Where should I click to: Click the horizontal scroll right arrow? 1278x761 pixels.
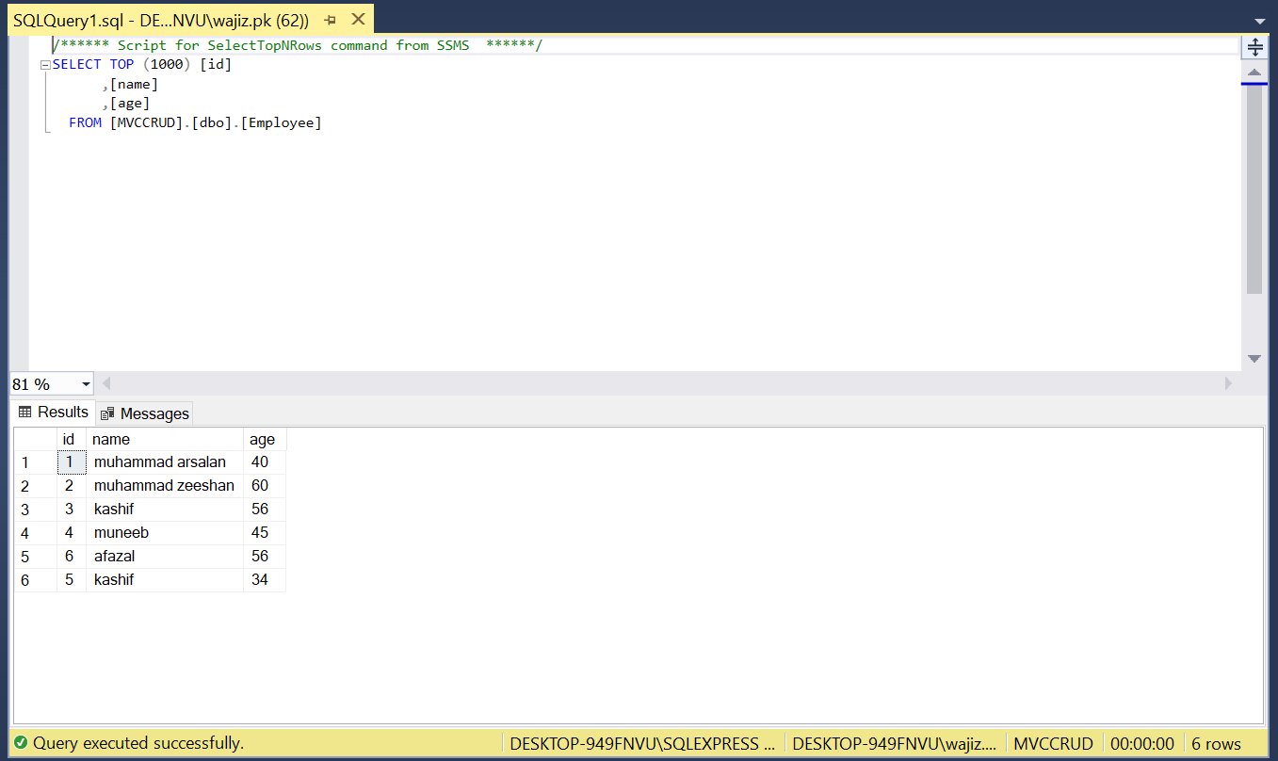1228,383
